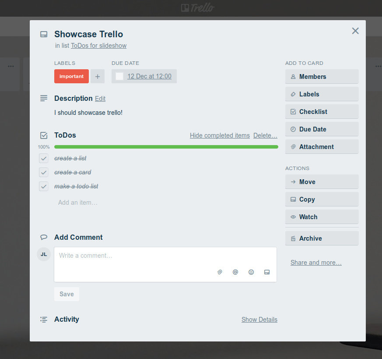Click the emoji smiley icon in comment box
The image size is (382, 359).
pos(251,272)
